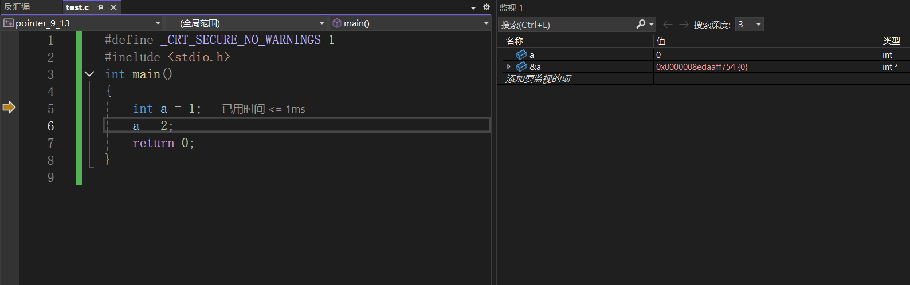
Task: Click the watch search magnifier icon
Action: pyautogui.click(x=641, y=24)
